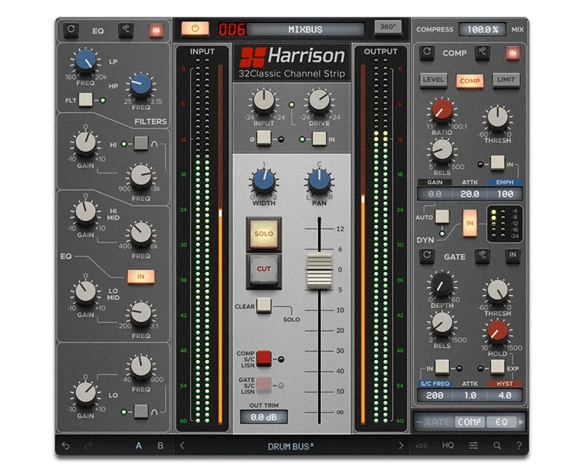The image size is (584, 471).
Task: Open the DRUM BUS preset name menu
Action: point(291,446)
